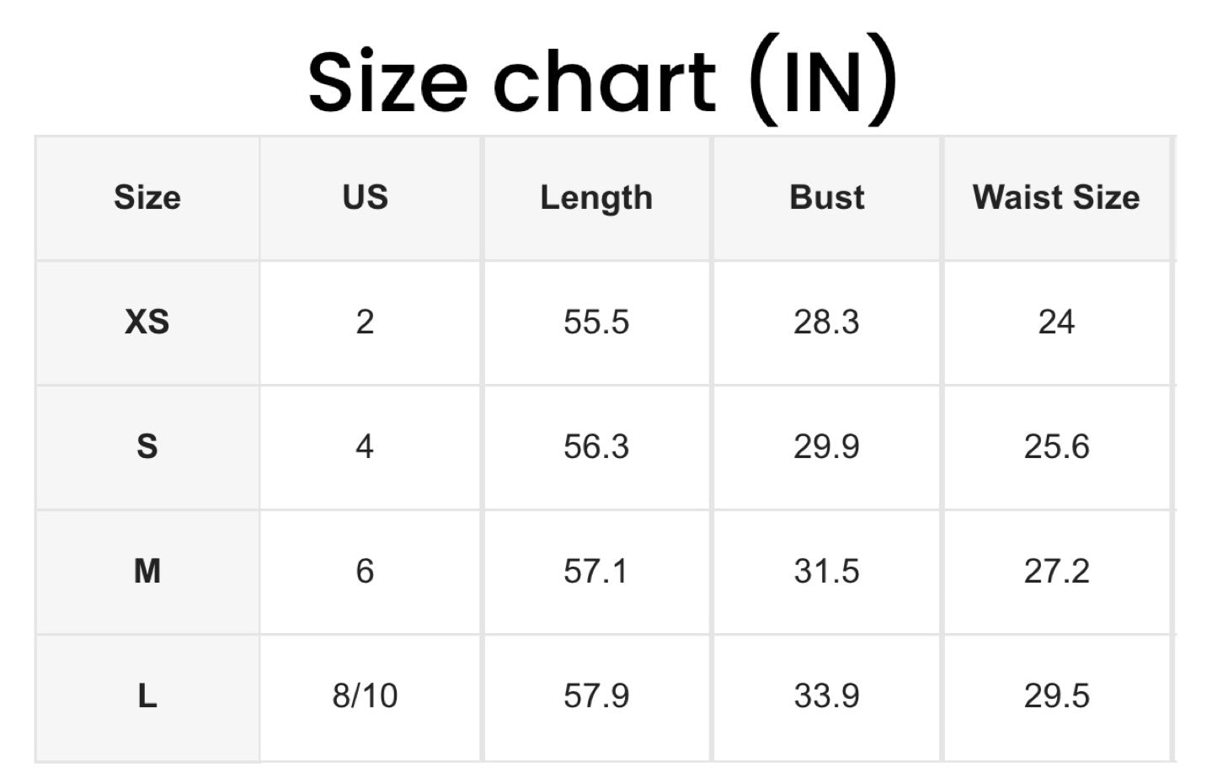Screen dimensions: 1212x783
Task: Click the US column header
Action: 365,198
